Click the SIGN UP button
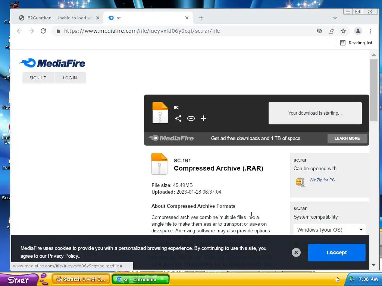 tap(38, 78)
